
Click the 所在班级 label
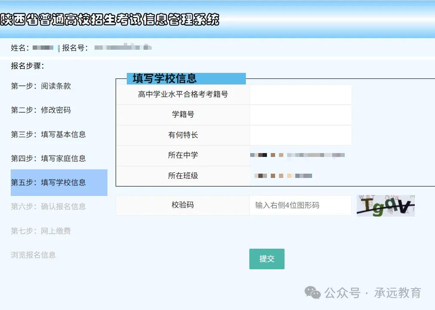[183, 176]
